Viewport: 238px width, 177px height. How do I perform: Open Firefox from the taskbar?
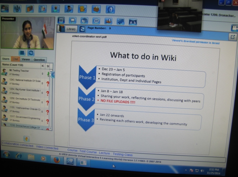click(x=57, y=160)
